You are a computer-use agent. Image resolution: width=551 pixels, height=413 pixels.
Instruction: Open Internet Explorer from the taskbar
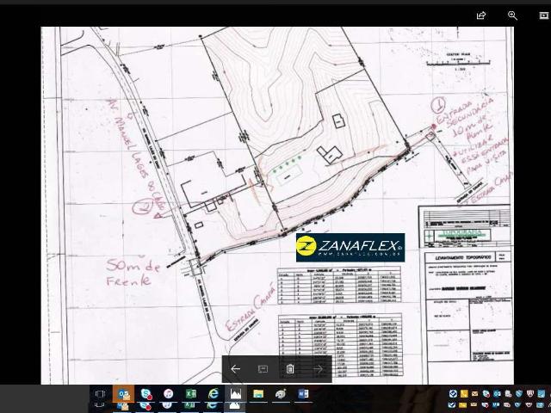pyautogui.click(x=213, y=394)
